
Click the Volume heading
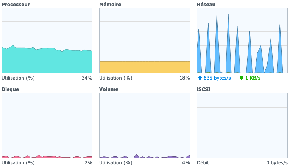pyautogui.click(x=109, y=89)
